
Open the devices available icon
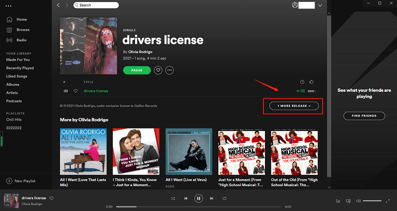348,201
